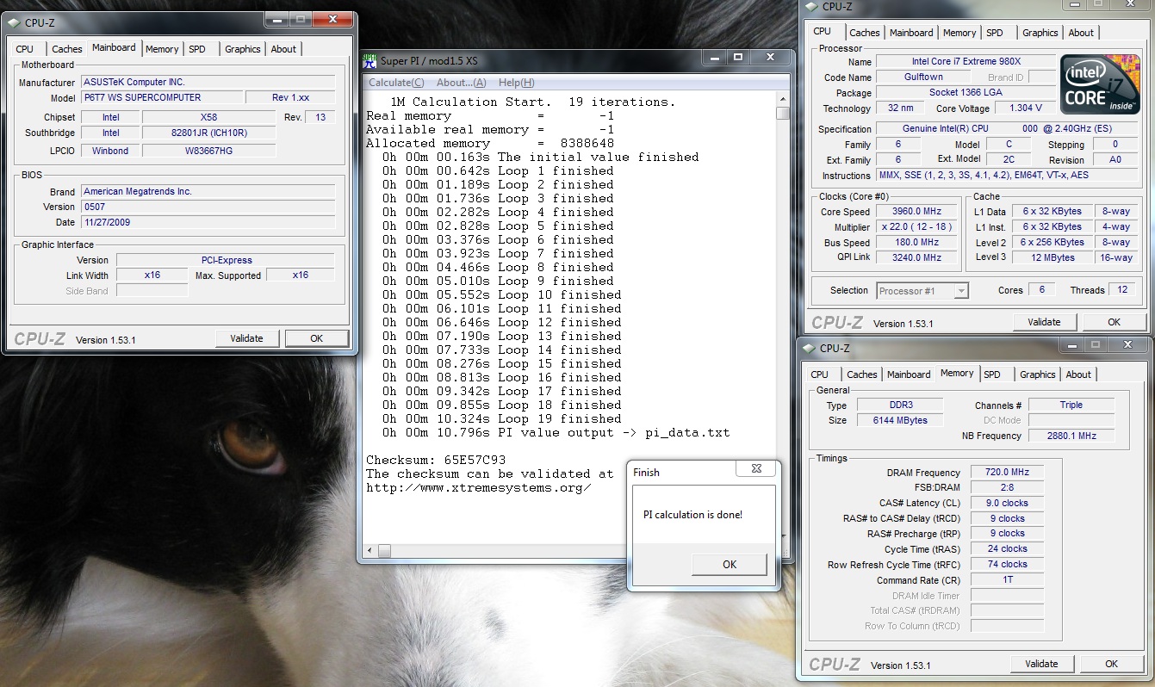Click the Code Name Gulftown field
The height and width of the screenshot is (687, 1155).
point(923,77)
